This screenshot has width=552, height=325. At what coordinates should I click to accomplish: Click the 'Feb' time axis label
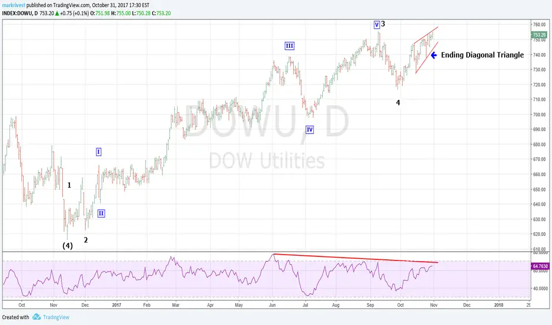[x=147, y=305]
